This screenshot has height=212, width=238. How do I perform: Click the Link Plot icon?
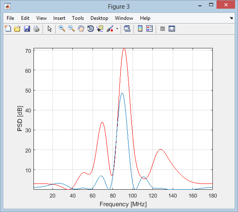(127, 29)
